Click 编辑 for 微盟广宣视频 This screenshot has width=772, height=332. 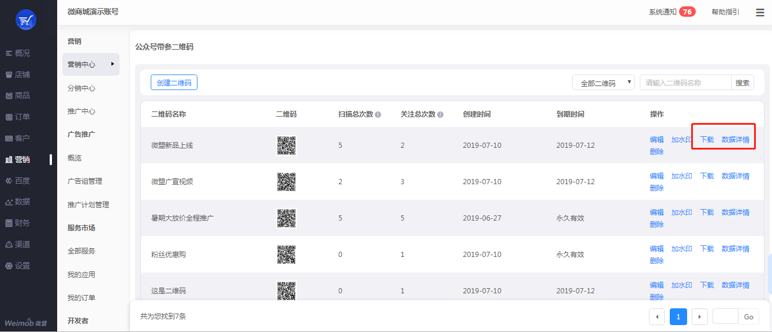(657, 176)
